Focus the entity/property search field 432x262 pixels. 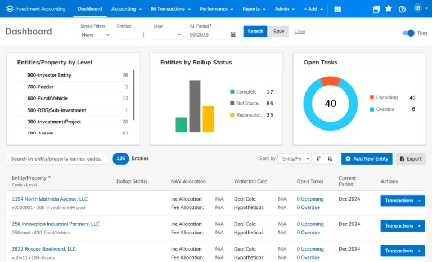[57, 159]
